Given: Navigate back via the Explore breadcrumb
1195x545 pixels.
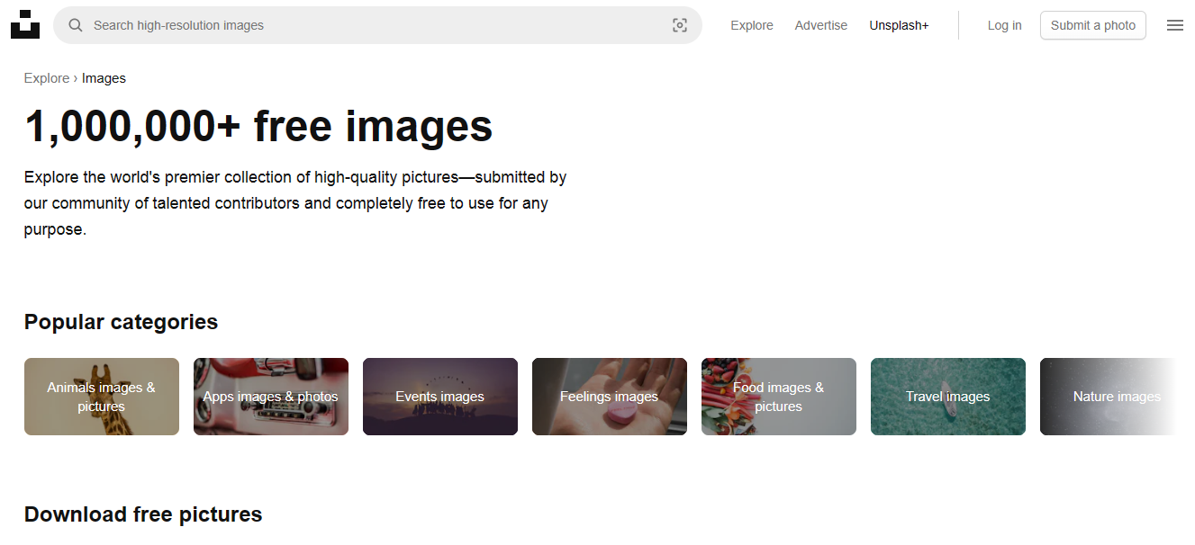Looking at the screenshot, I should (47, 78).
